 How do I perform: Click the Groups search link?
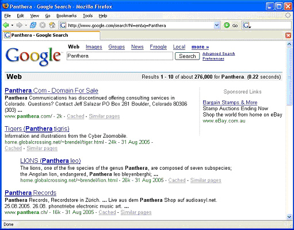pos(117,47)
